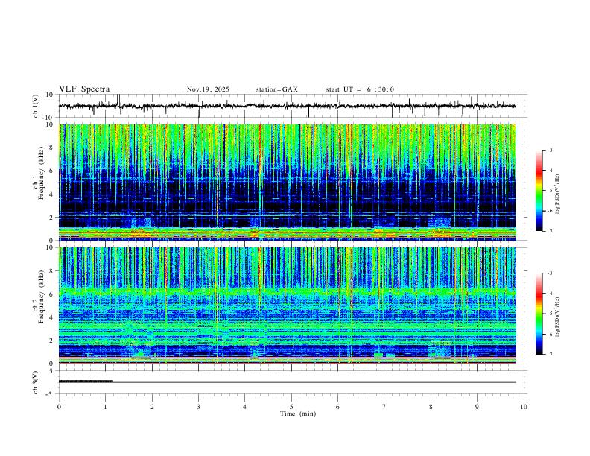Click the date text 'Nov.19, 2025'

click(208, 89)
